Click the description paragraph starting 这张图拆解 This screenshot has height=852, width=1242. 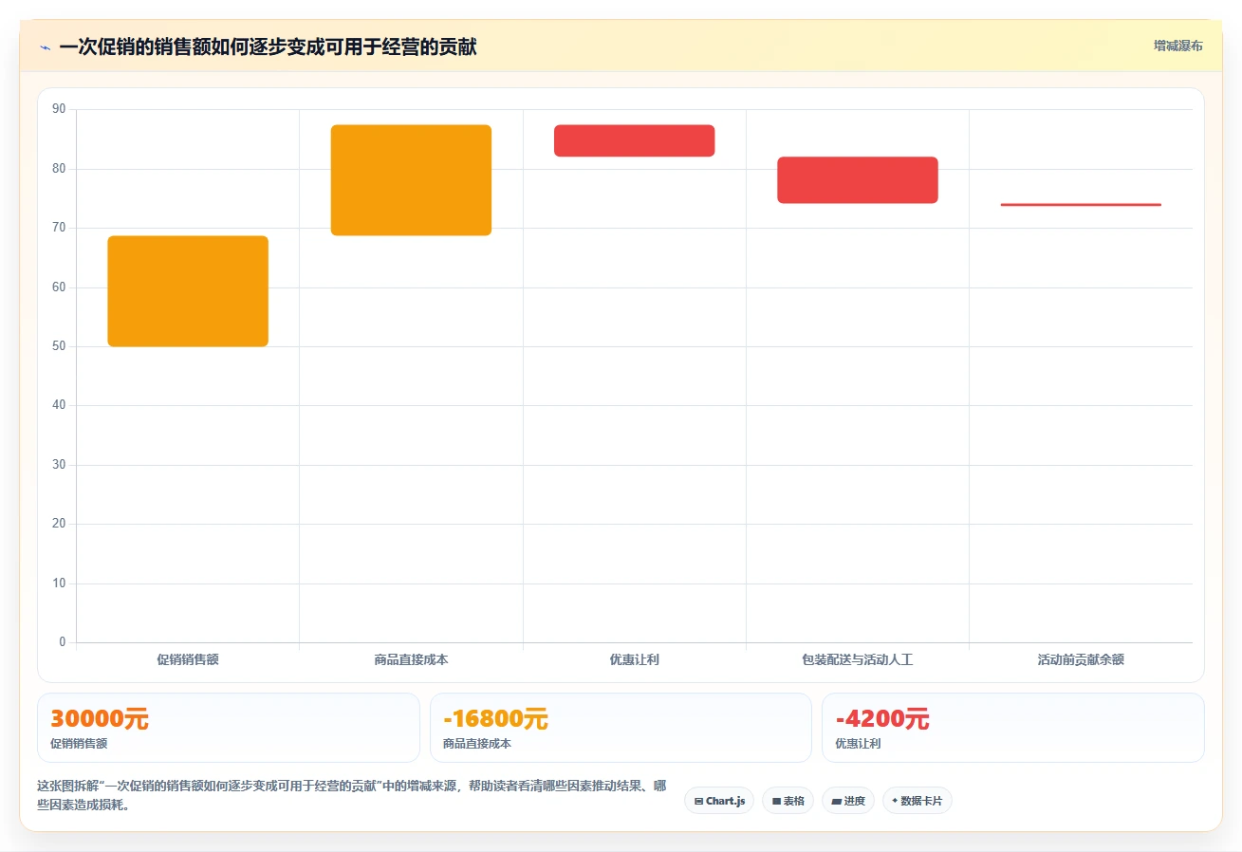352,795
